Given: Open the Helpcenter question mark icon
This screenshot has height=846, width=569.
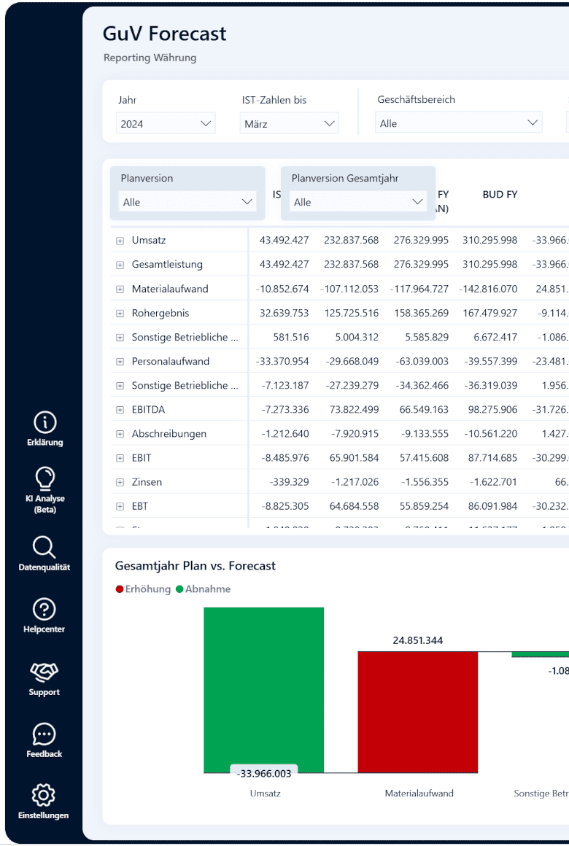Looking at the screenshot, I should click(44, 609).
